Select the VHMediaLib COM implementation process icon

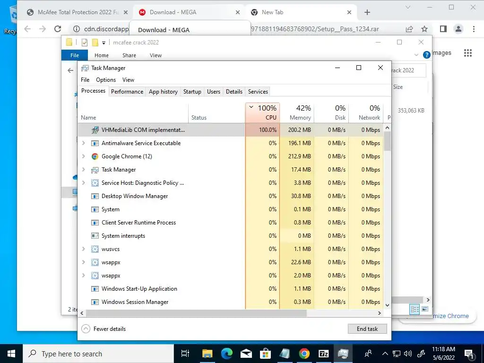click(95, 130)
